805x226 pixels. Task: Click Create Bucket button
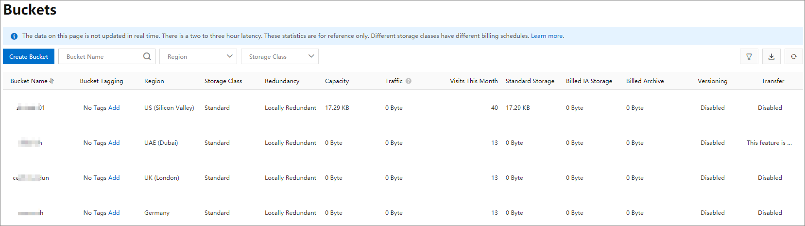[29, 56]
